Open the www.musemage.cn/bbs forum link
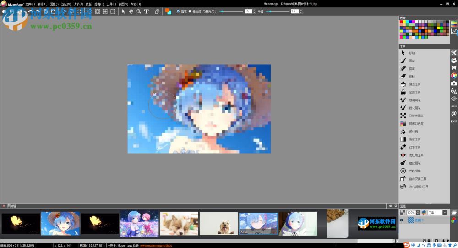This screenshot has height=248, width=458. [x=156, y=246]
